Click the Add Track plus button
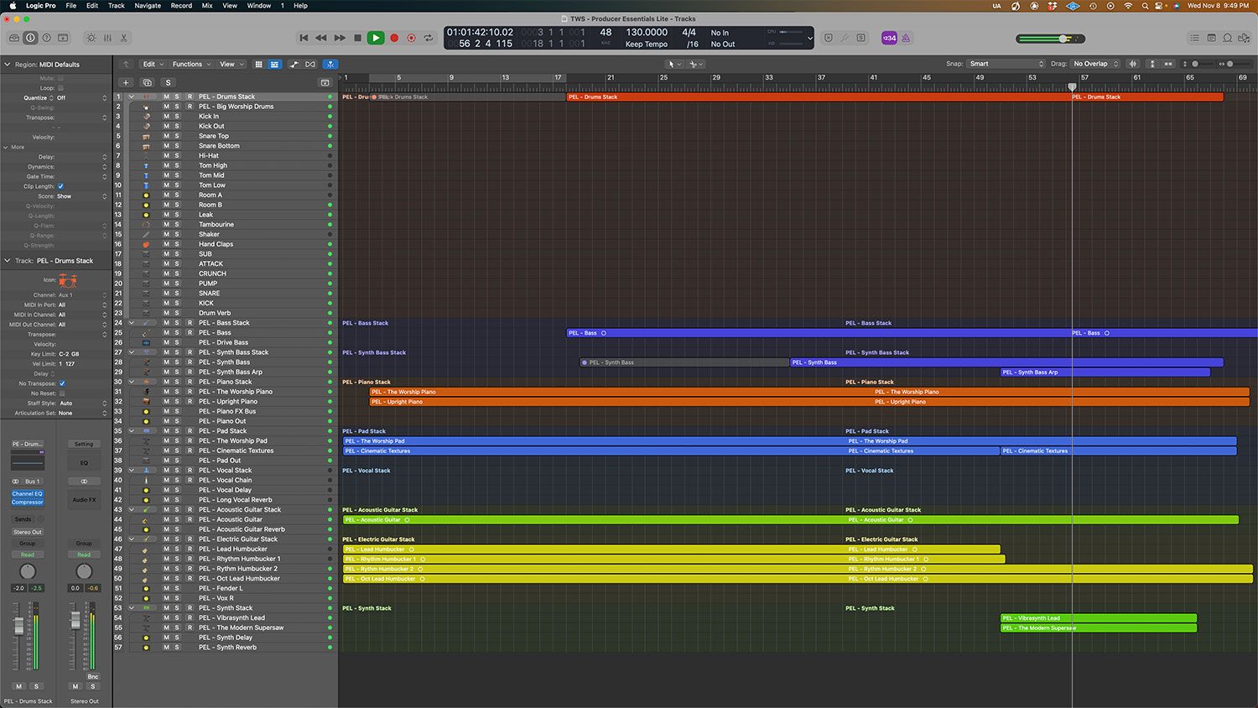1258x708 pixels. [126, 82]
